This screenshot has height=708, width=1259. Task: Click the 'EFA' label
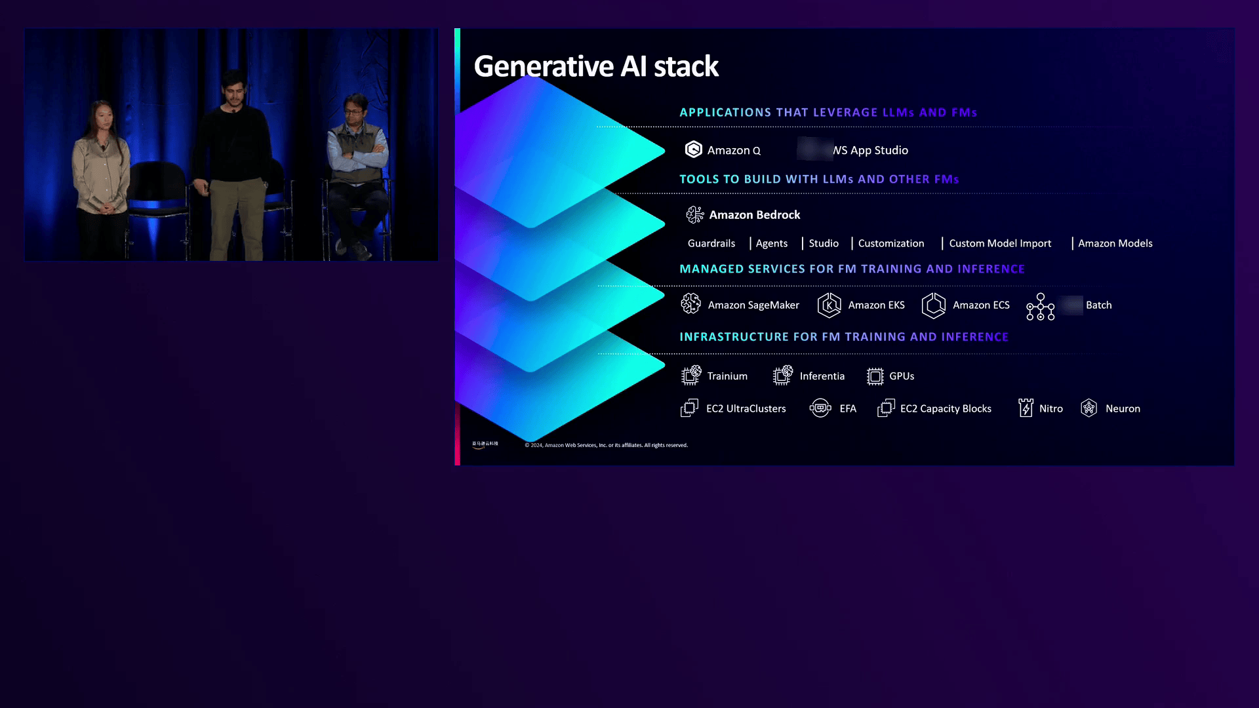click(x=848, y=408)
